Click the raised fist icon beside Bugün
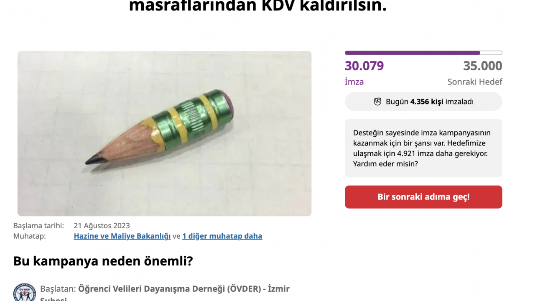Image resolution: width=535 pixels, height=301 pixels. 377,102
